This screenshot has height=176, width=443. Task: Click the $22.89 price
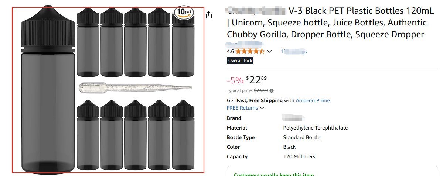256,80
